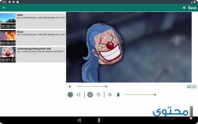Click the 00:32 playback time label
The height and width of the screenshot is (124, 198).
(x=192, y=87)
